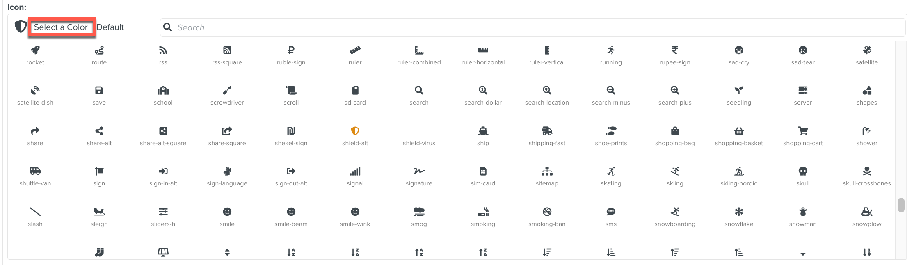The height and width of the screenshot is (265, 914).
Task: Click the Default color label
Action: 110,27
